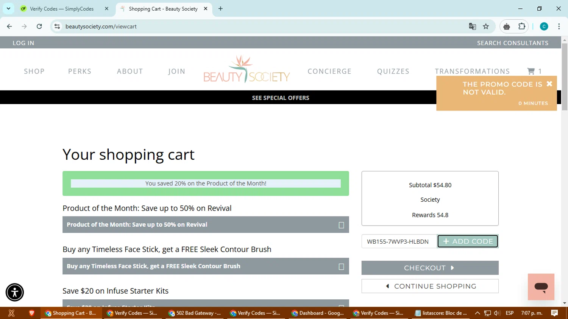Click CONTINUE SHOPPING button
The height and width of the screenshot is (319, 568).
pyautogui.click(x=430, y=286)
